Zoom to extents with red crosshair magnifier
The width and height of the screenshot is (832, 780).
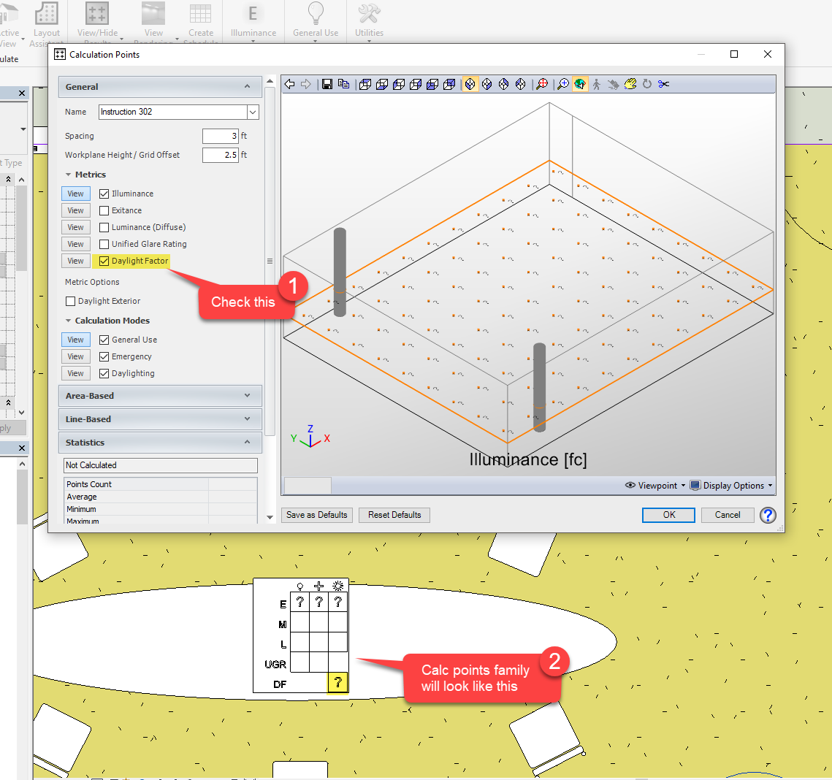[542, 84]
